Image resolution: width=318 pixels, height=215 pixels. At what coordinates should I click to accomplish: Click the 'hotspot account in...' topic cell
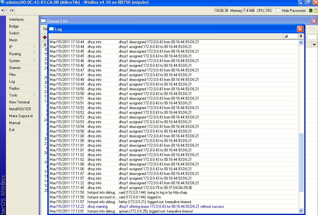102,197
